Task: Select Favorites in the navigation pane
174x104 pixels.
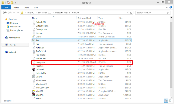Action: (x=13, y=19)
